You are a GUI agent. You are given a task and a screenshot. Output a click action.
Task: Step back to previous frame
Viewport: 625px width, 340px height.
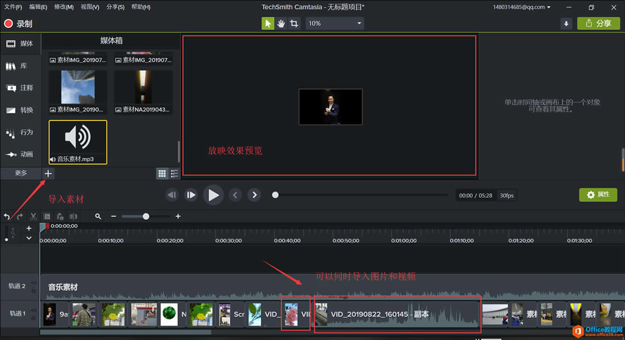tap(172, 195)
